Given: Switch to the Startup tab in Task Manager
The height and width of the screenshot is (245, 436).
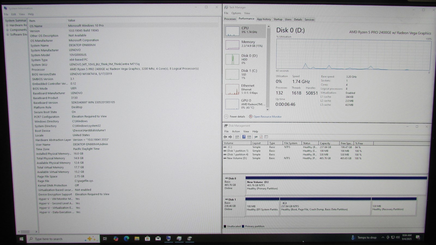Looking at the screenshot, I should pyautogui.click(x=278, y=19).
